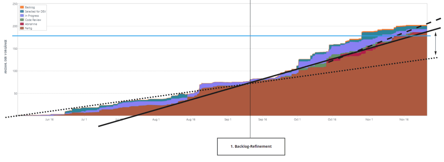Click the 'Aug 16' x-axis date label
The image size is (444, 162).
coord(191,120)
